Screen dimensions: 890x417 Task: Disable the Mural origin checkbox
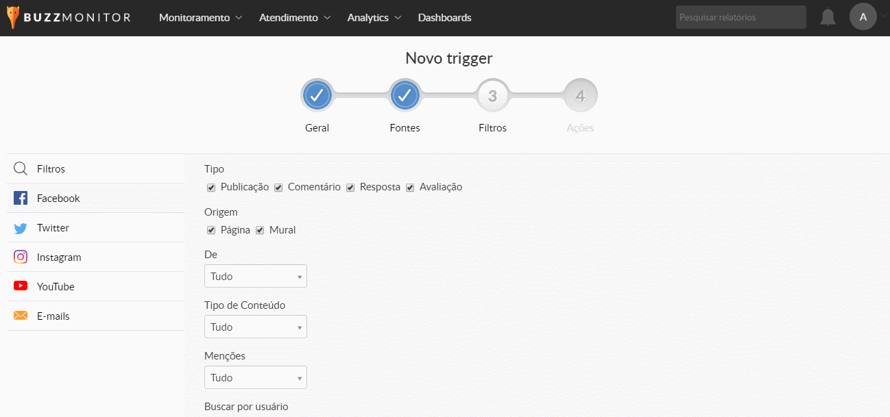point(260,231)
